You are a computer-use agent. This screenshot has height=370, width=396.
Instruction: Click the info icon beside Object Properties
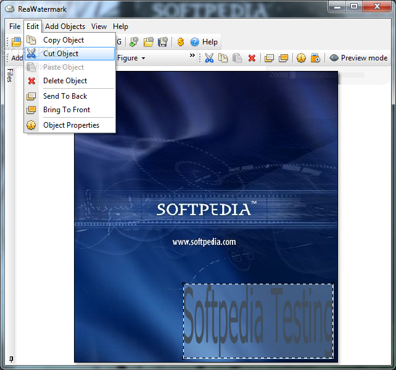(31, 125)
